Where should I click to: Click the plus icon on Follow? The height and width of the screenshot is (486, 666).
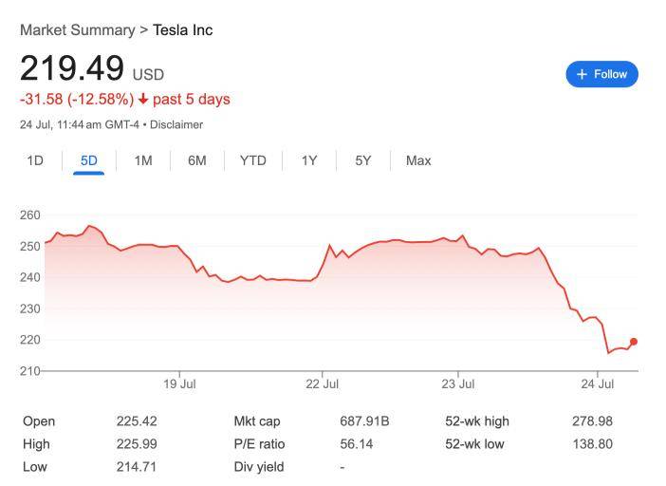tap(583, 74)
